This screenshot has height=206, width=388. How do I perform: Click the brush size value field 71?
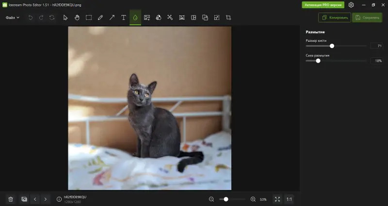click(x=377, y=46)
